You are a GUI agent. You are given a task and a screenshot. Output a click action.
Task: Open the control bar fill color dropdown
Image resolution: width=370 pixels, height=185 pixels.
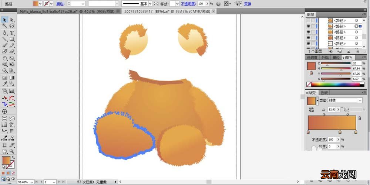[40, 4]
